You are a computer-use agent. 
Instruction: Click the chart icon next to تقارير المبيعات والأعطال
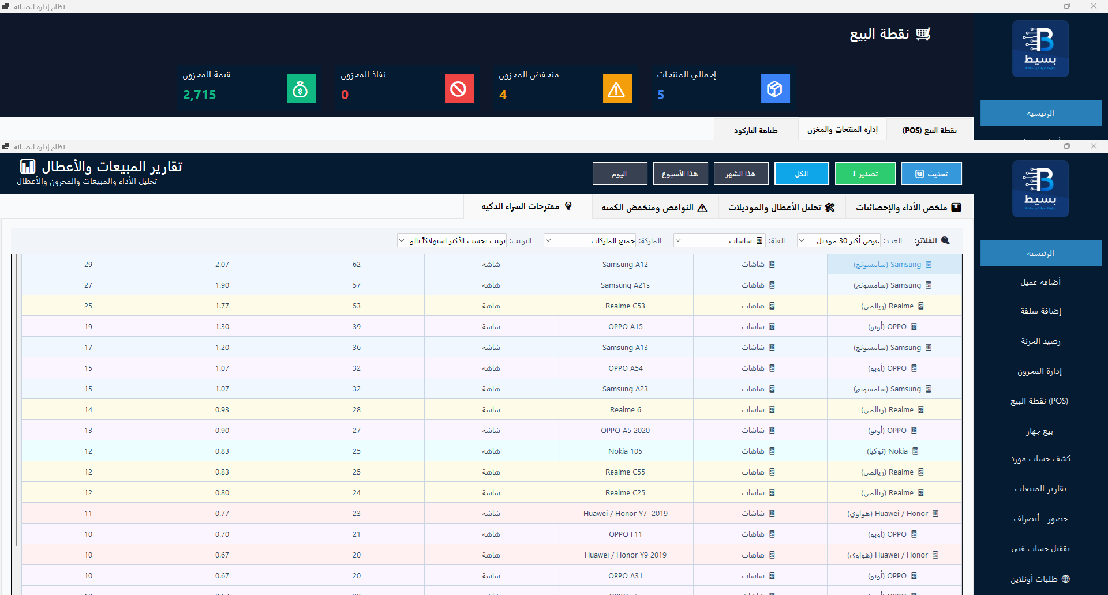click(x=28, y=167)
